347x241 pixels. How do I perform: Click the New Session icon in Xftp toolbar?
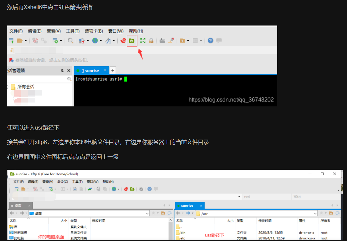(17, 189)
